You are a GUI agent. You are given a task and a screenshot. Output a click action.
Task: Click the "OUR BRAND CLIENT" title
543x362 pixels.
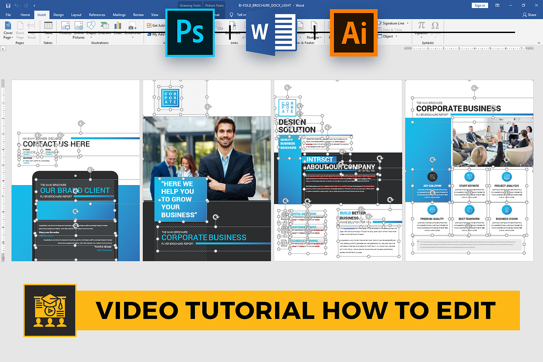75,191
